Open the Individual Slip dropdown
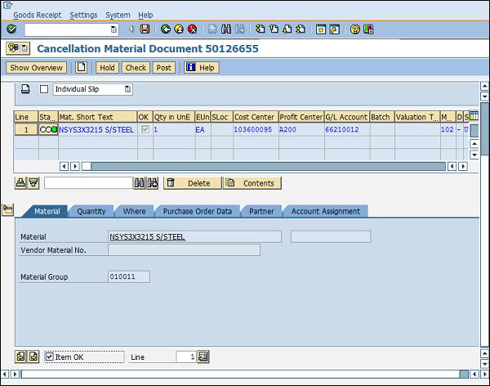Screen dimensions: 490x386 pyautogui.click(x=127, y=89)
